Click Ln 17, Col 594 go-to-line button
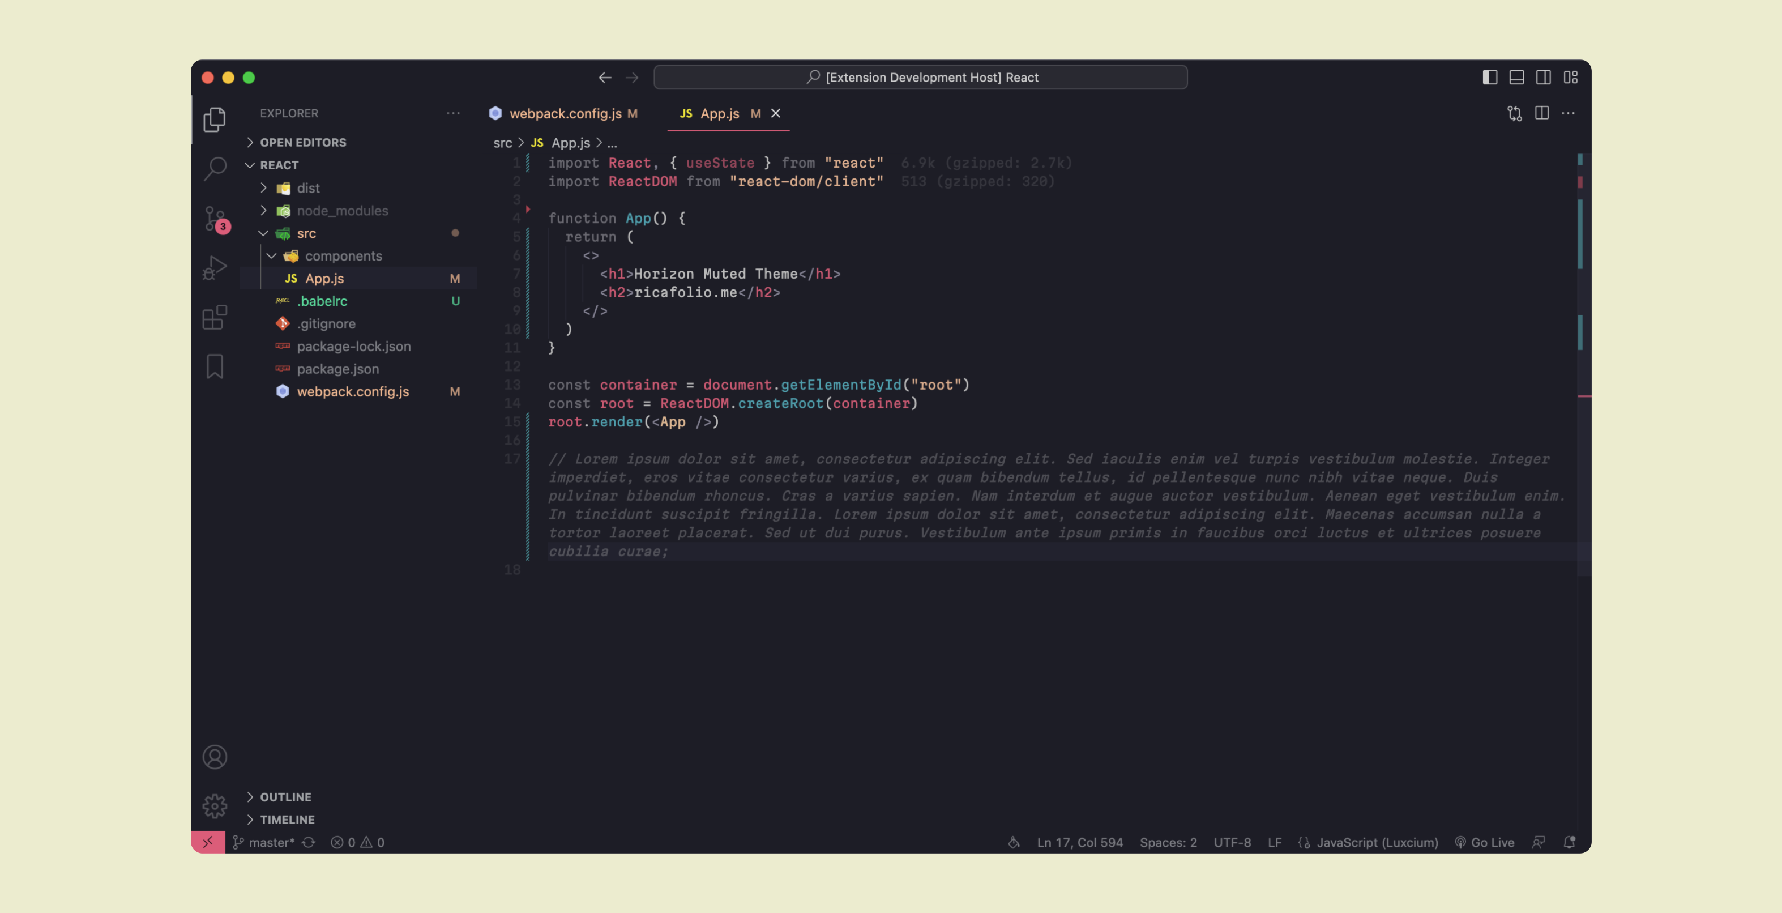This screenshot has height=913, width=1782. tap(1079, 842)
